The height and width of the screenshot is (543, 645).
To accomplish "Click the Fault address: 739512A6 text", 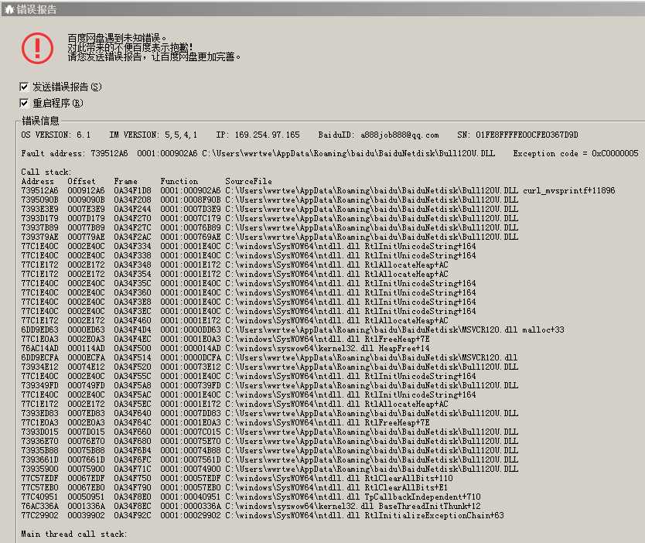I will click(74, 153).
